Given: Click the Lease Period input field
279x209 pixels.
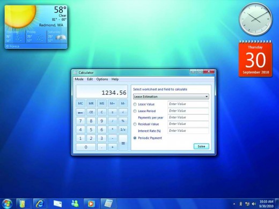Looking at the screenshot, I should (188, 111).
